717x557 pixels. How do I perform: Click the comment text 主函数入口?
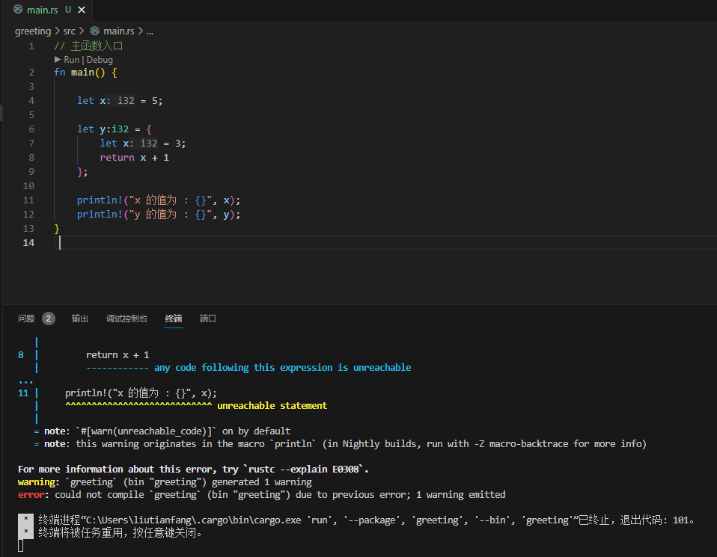[97, 46]
